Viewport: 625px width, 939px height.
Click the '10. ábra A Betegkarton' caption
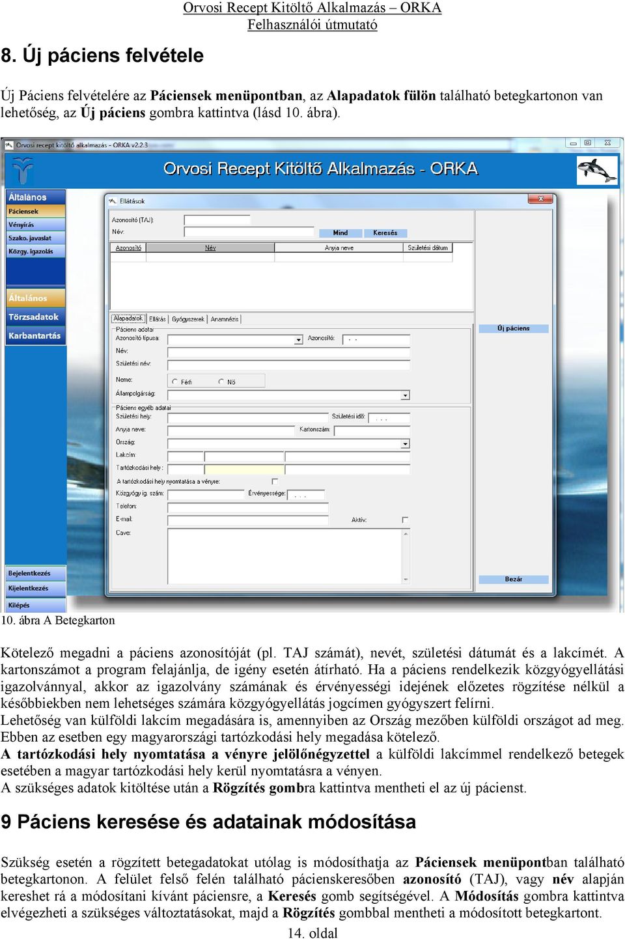57,621
